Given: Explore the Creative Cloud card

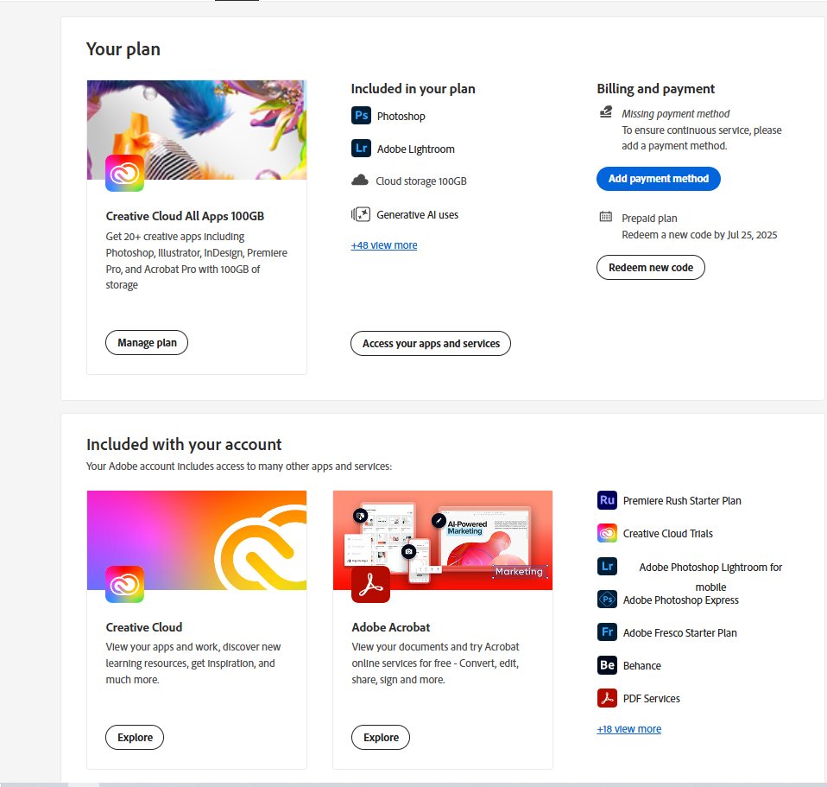Looking at the screenshot, I should (135, 738).
